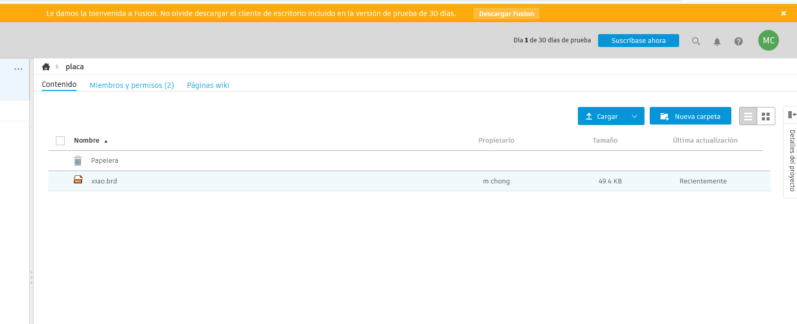
Task: Open Miembros y permisos (2) tab
Action: pos(132,85)
